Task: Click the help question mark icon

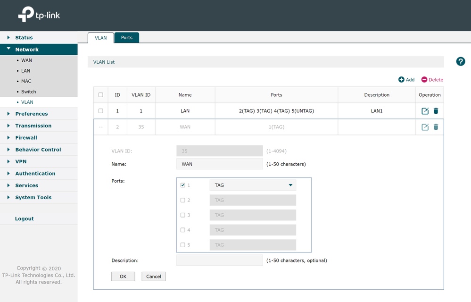Action: [x=461, y=61]
